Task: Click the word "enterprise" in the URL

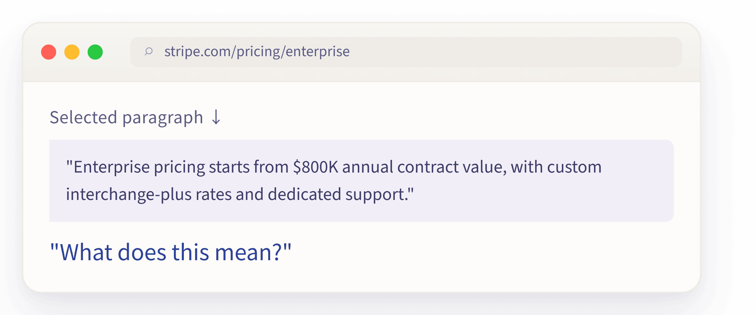Action: (317, 52)
